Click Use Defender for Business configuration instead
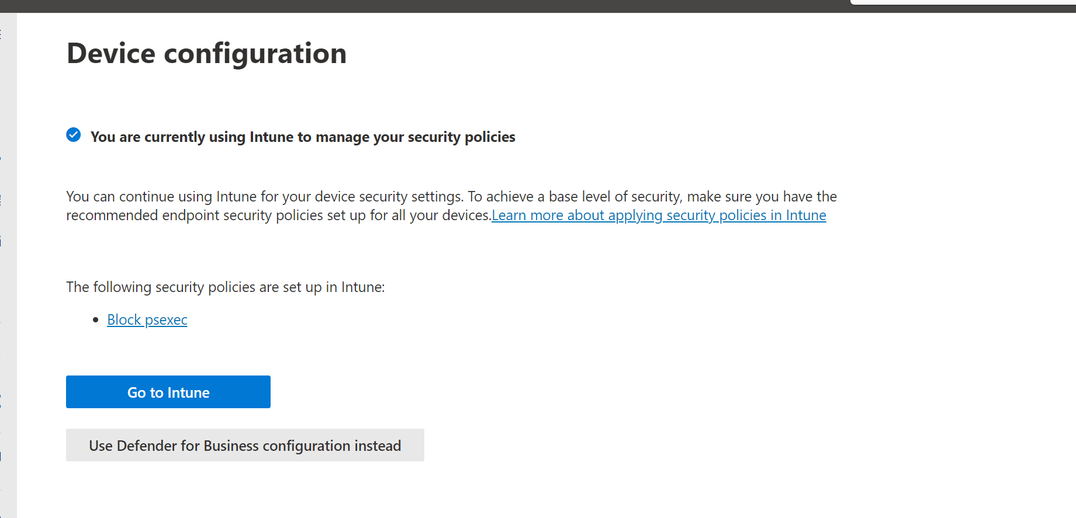Viewport: 1076px width, 518px height. point(245,446)
